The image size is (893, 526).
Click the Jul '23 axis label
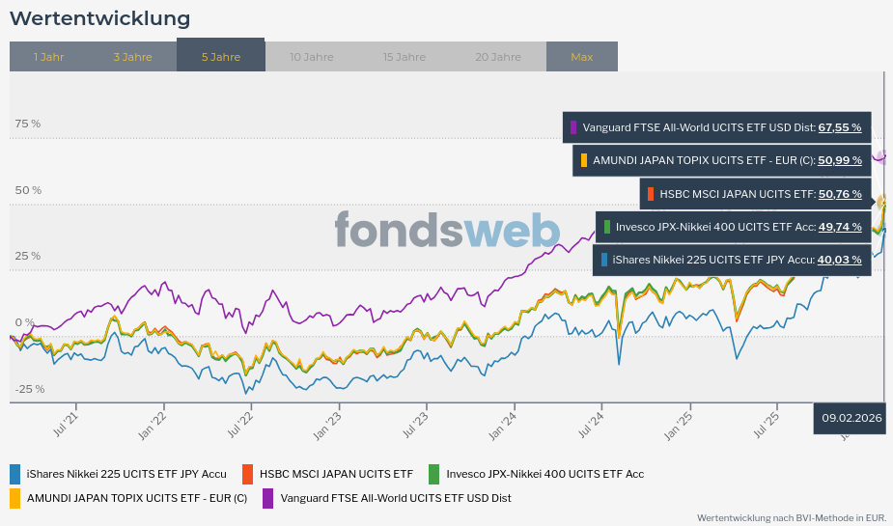coord(416,425)
